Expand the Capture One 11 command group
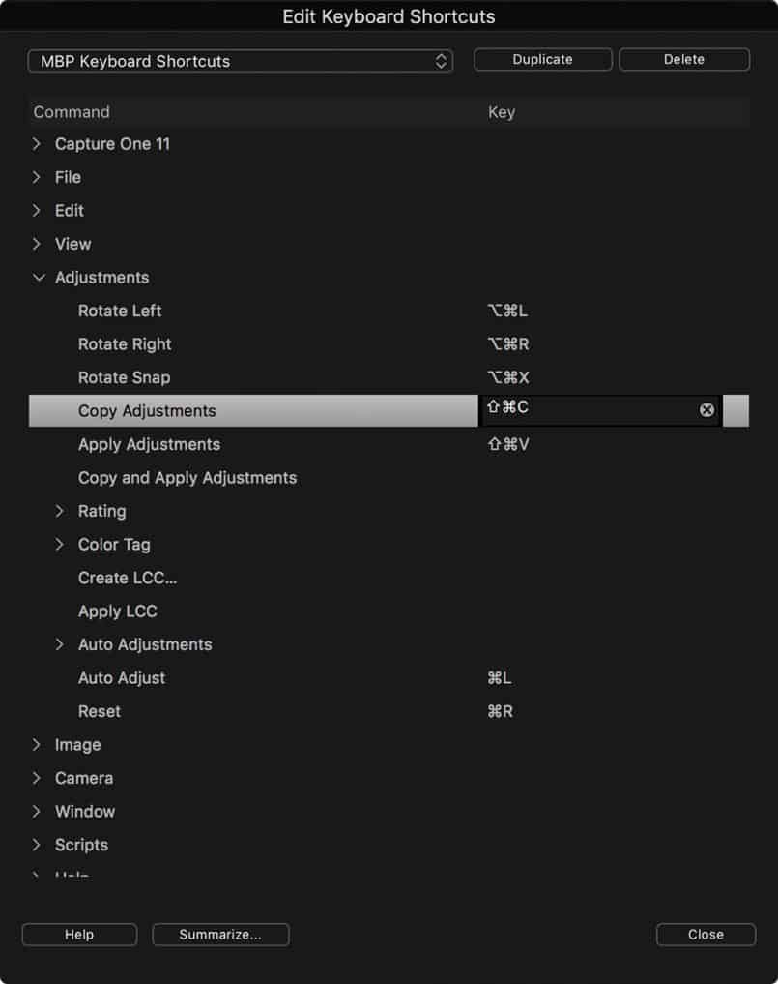Screen dimensions: 778x984 coord(36,143)
